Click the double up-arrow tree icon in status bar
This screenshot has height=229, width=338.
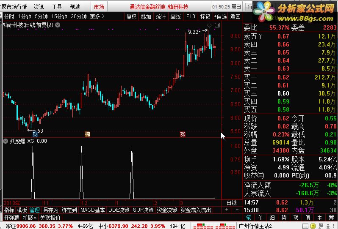coord(328,226)
